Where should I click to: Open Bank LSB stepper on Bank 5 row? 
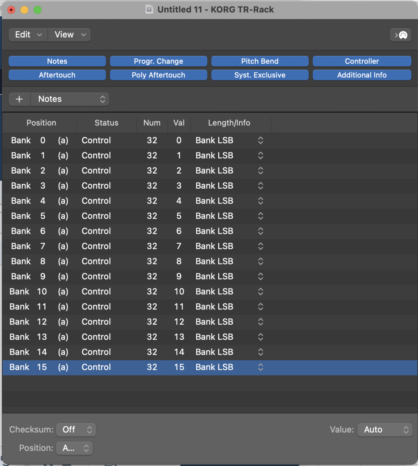point(261,216)
